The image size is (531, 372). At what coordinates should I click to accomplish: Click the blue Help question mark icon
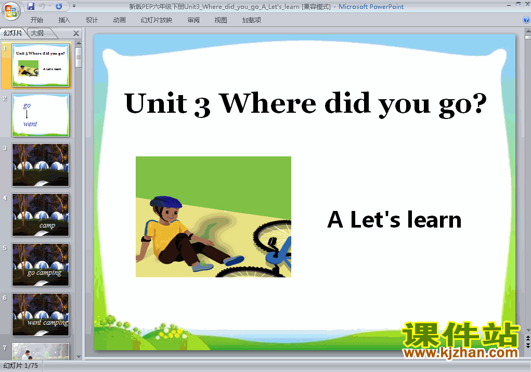click(x=526, y=20)
